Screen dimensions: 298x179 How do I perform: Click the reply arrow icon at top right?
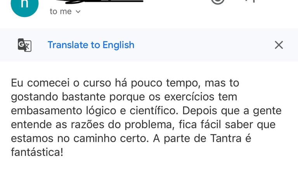(x=250, y=2)
